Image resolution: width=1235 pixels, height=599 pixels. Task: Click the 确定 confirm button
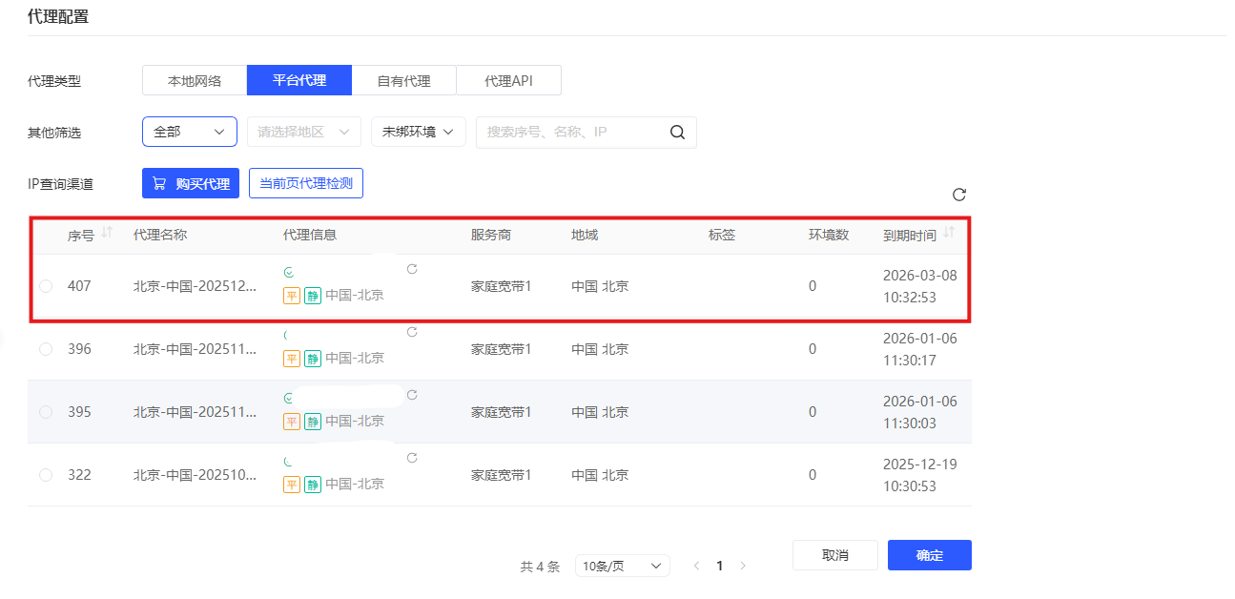click(x=929, y=555)
